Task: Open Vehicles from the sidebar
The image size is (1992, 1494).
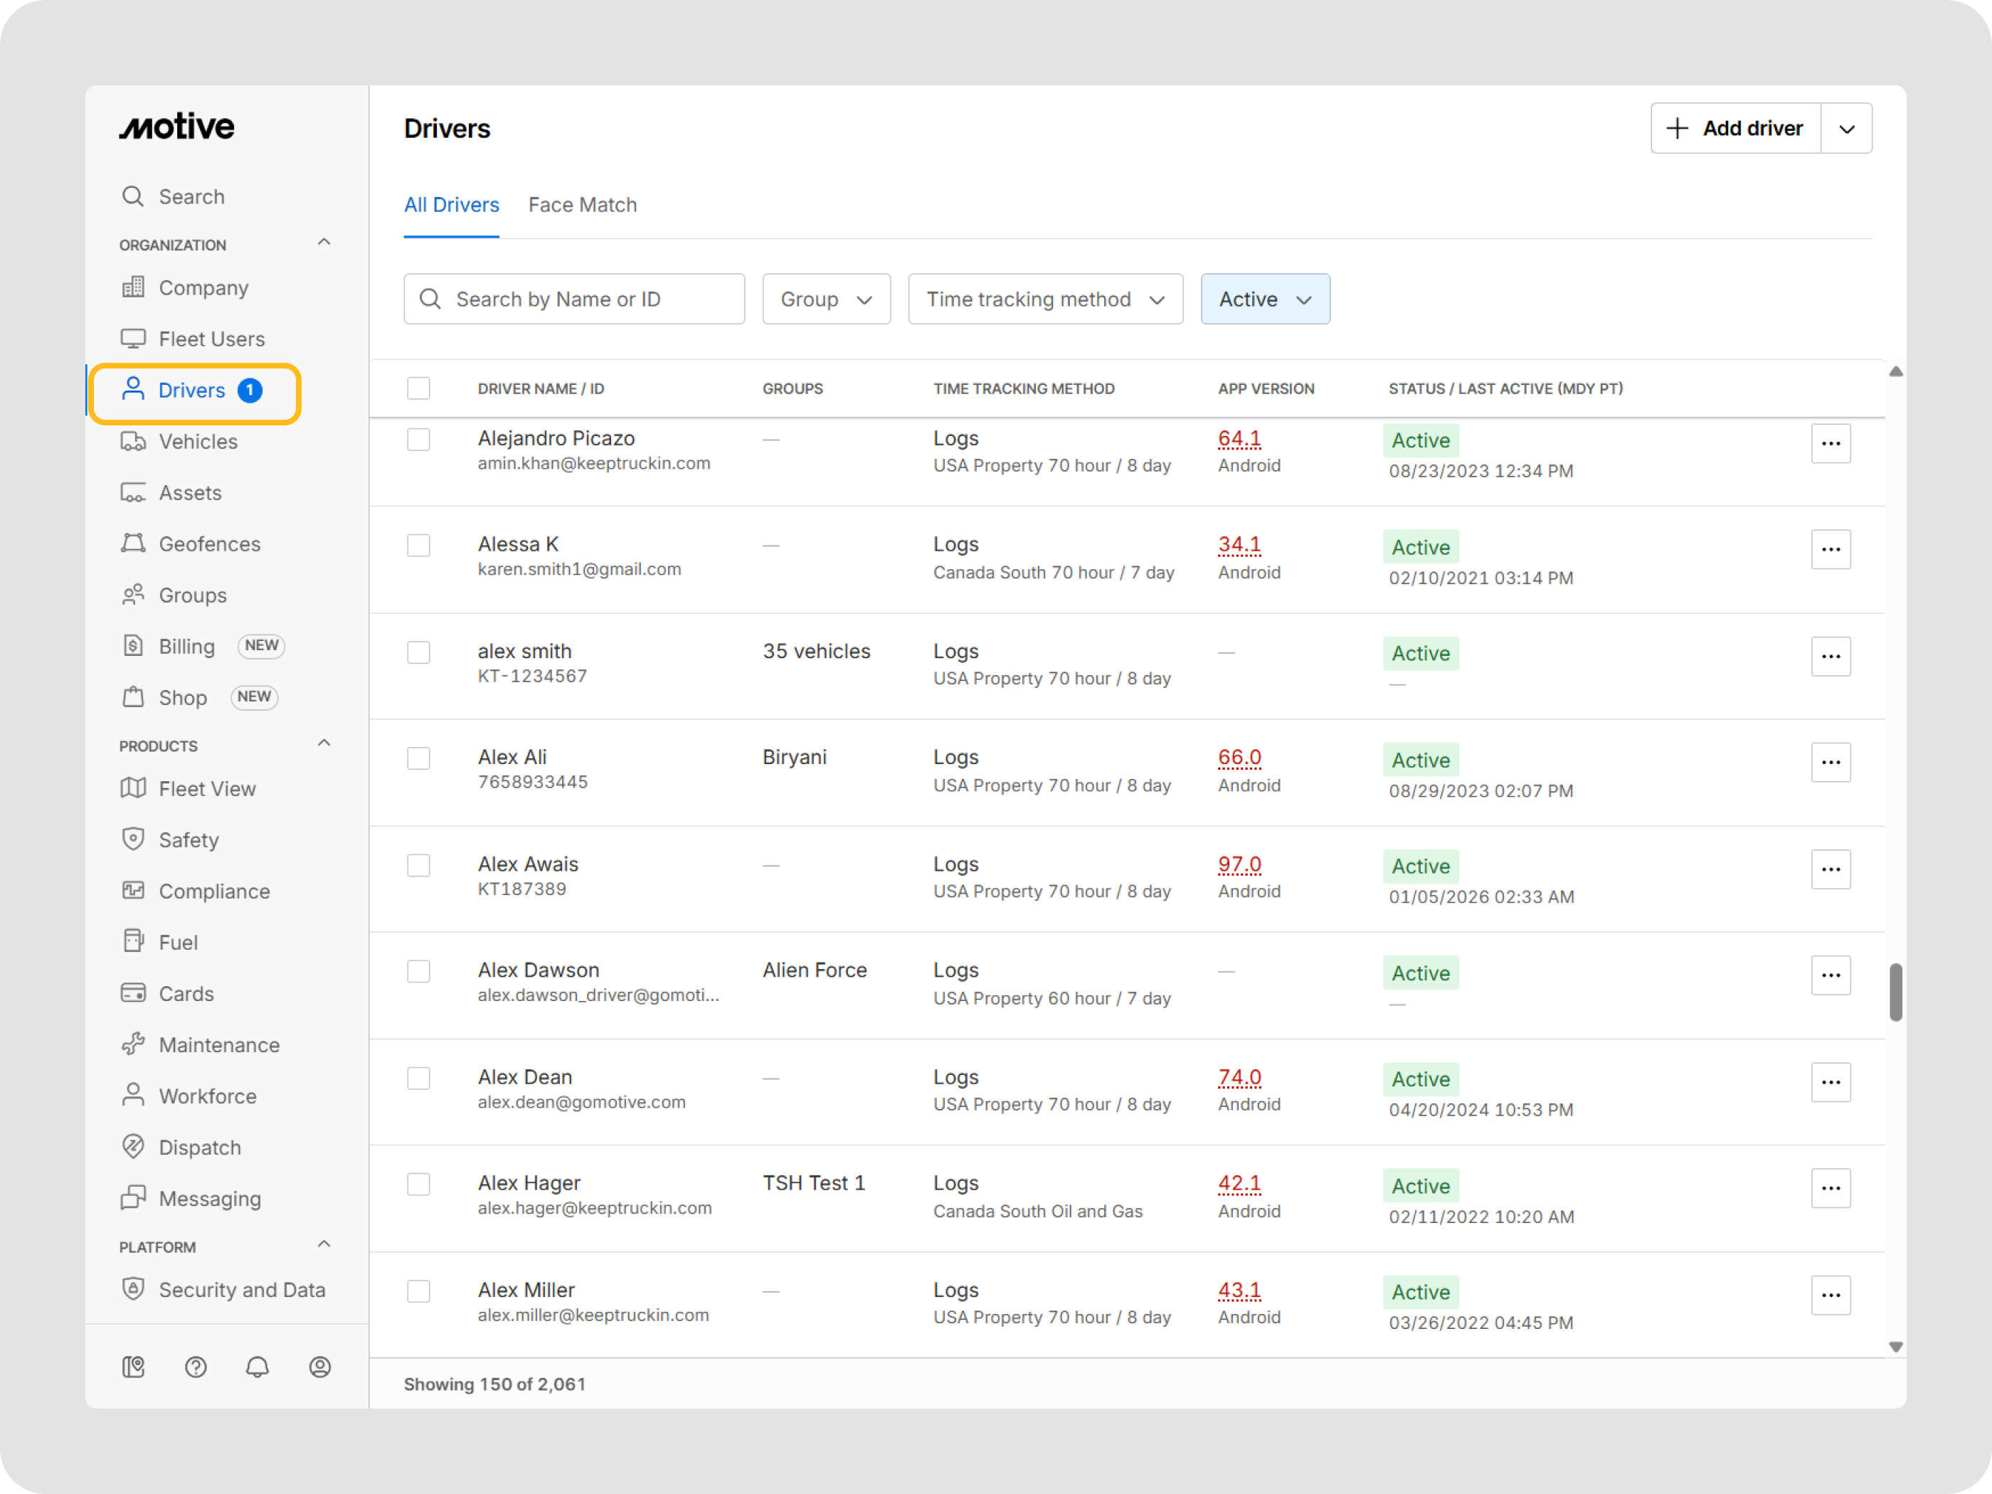Action: point(197,441)
